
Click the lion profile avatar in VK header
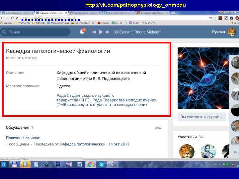pos(232,32)
